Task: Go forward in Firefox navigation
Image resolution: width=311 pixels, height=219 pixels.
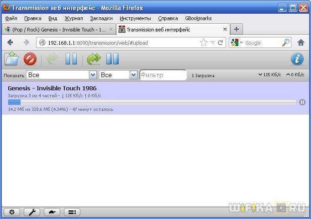Action: point(26,42)
